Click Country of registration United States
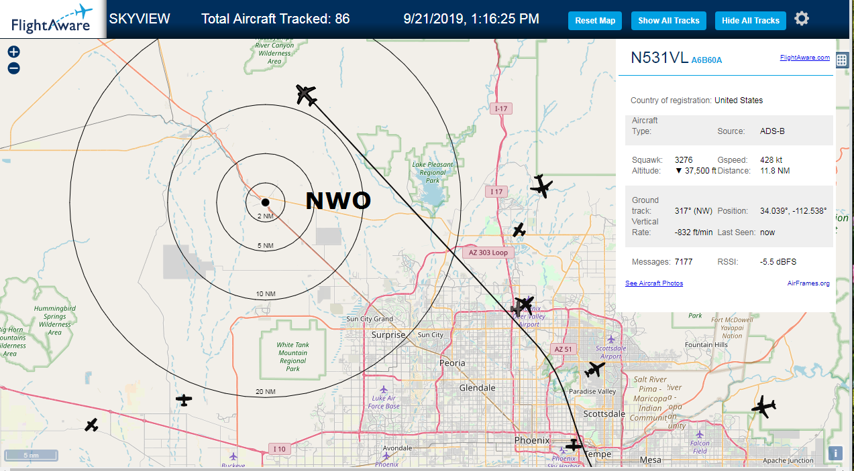The height and width of the screenshot is (471, 854). coord(696,100)
